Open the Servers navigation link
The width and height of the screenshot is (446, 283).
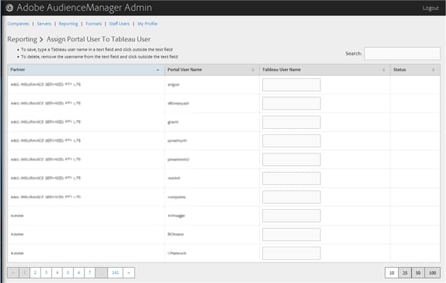(44, 23)
